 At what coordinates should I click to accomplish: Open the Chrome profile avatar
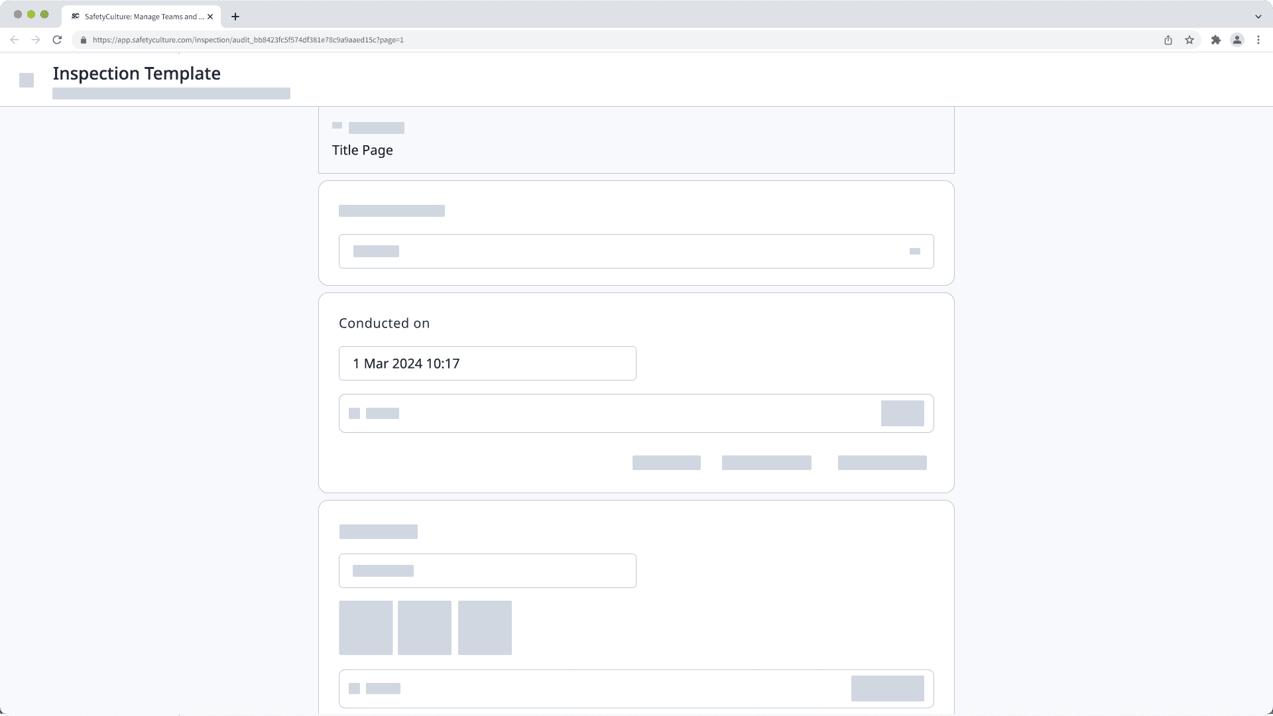[1237, 40]
